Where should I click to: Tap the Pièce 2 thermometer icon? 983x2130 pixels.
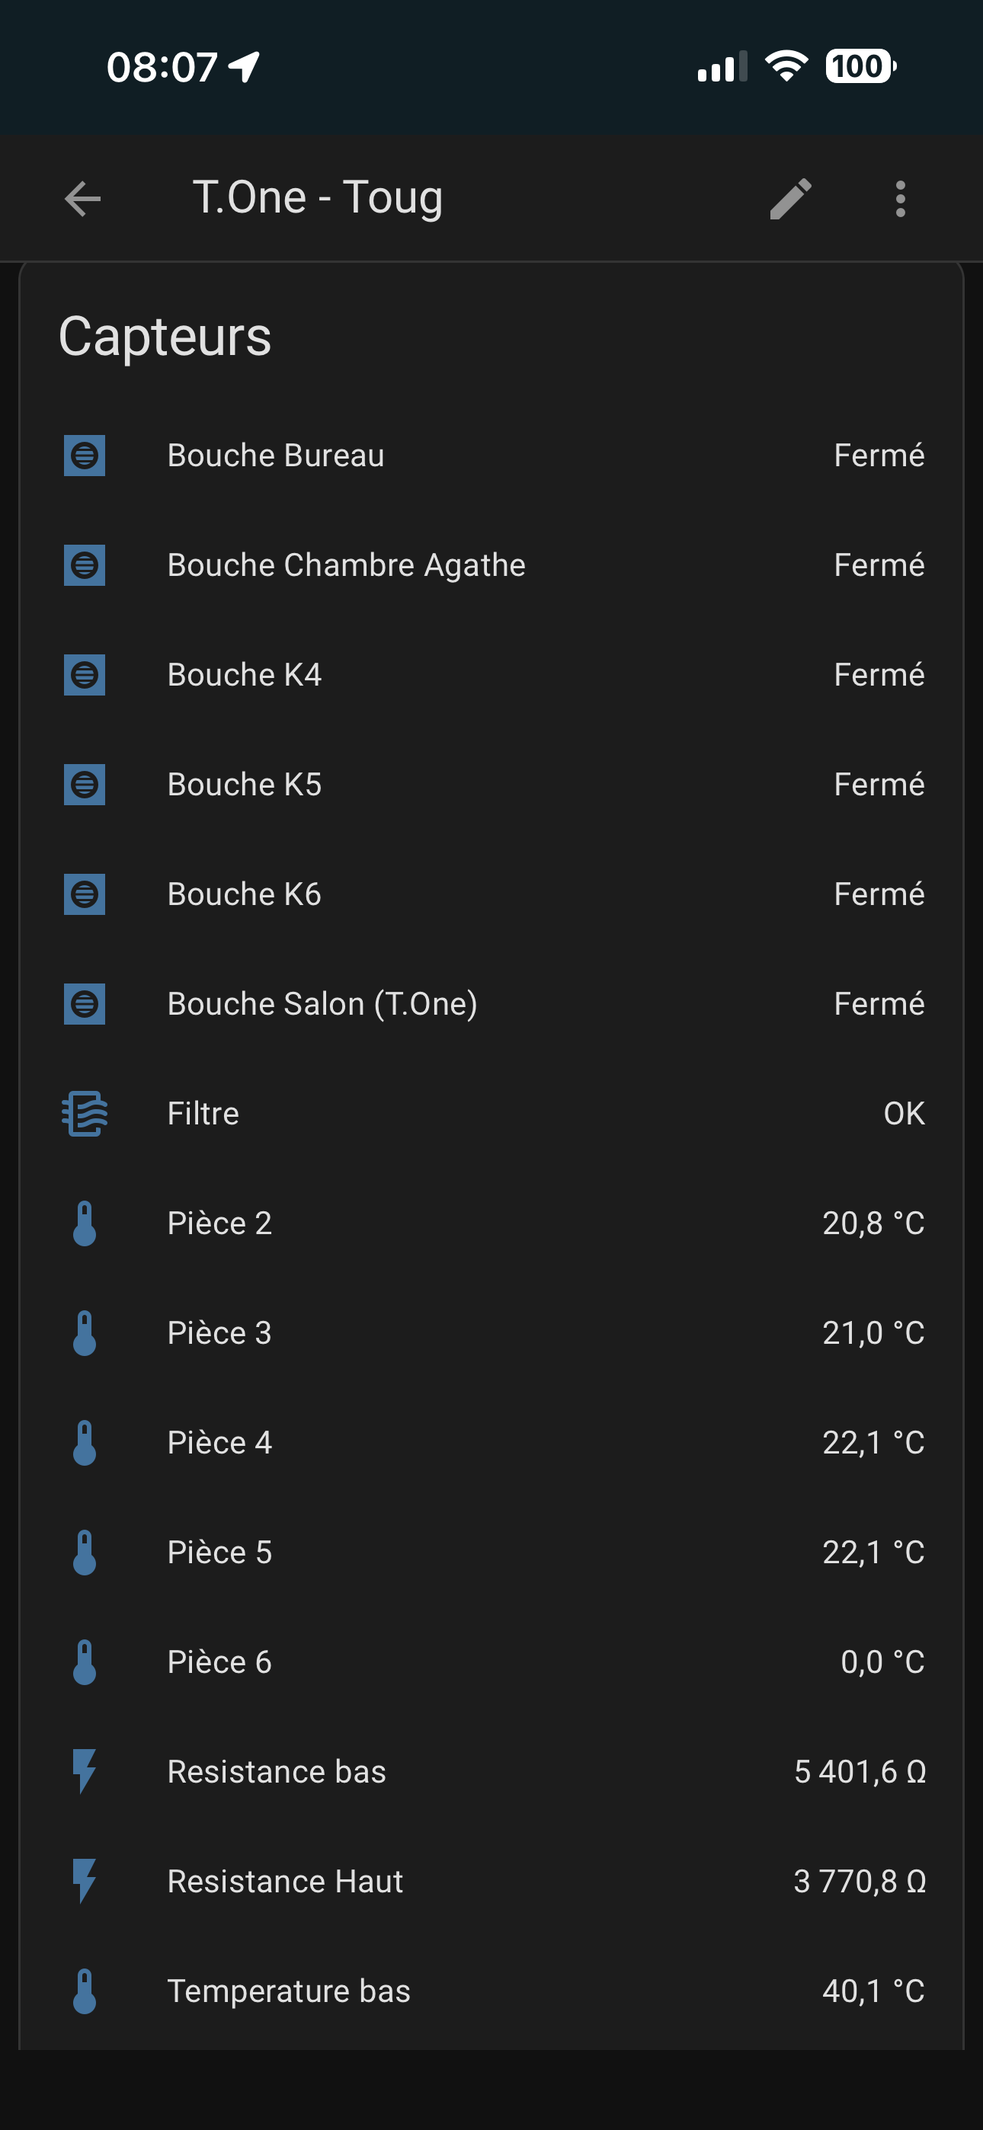click(85, 1223)
